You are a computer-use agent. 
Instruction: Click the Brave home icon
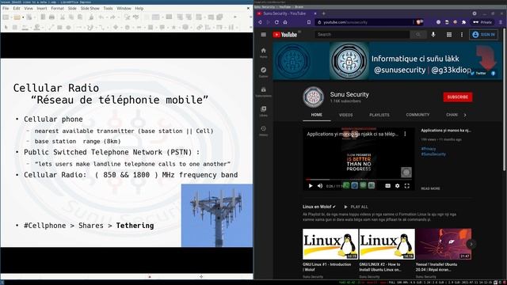click(285, 22)
